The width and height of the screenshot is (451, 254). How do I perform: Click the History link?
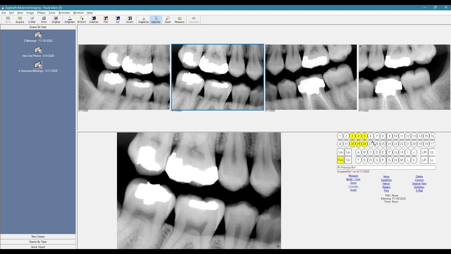386,184
